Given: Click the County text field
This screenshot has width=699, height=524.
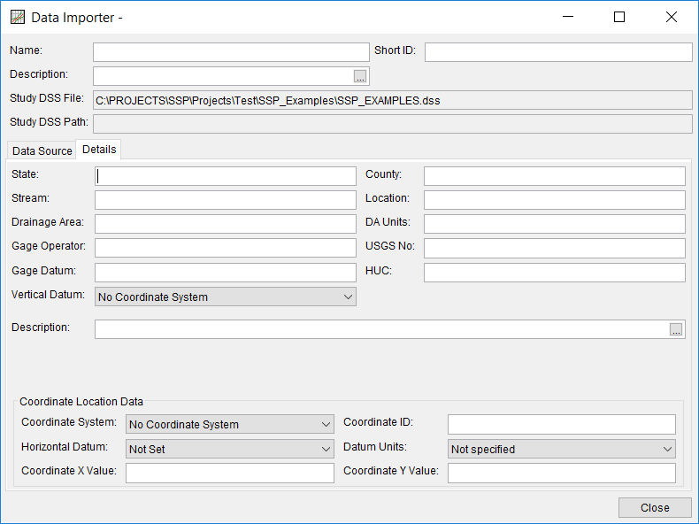Looking at the screenshot, I should (555, 176).
